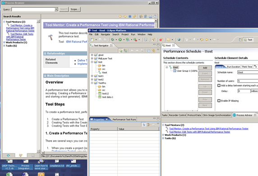Enable IP Aliasing checkbox

[219, 101]
